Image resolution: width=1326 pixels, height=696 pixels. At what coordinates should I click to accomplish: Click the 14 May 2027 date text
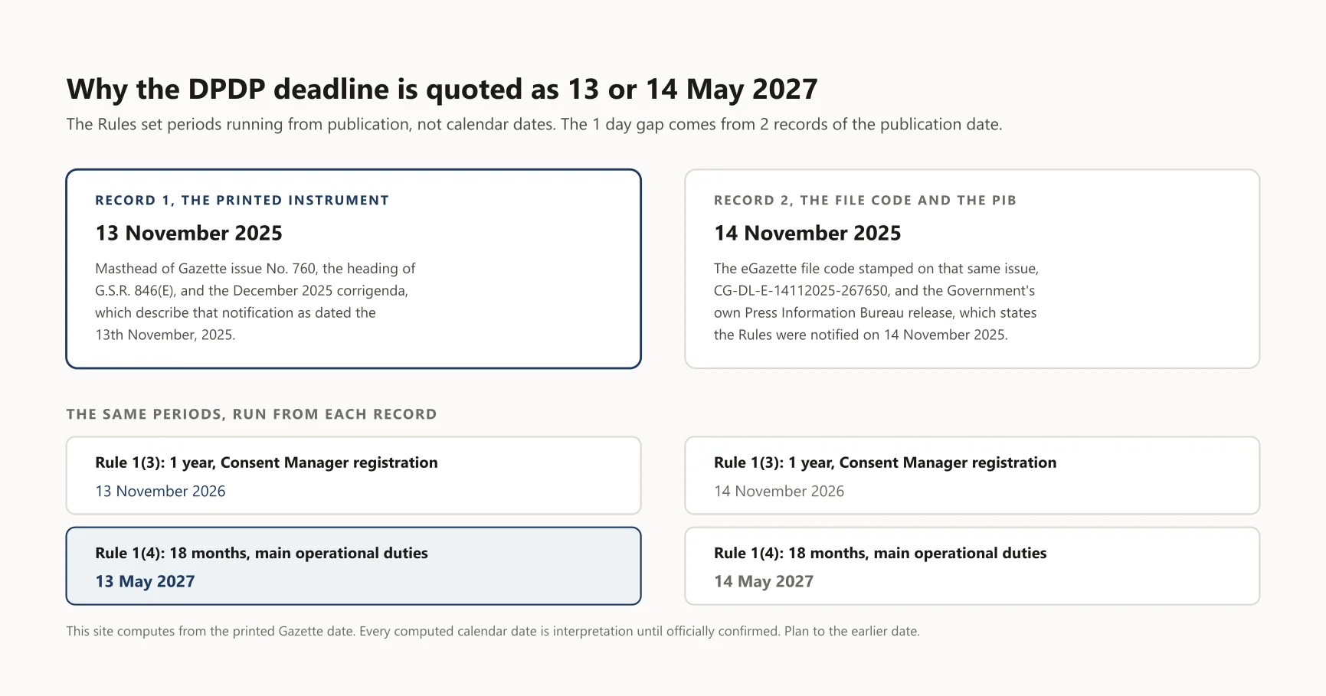pyautogui.click(x=764, y=581)
